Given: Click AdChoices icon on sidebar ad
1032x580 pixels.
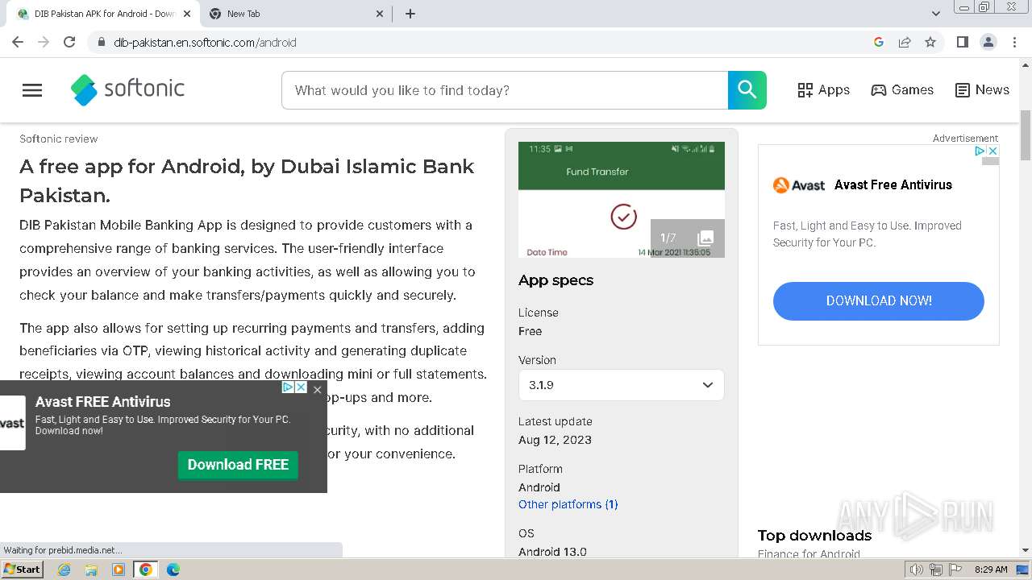Looking at the screenshot, I should 980,151.
